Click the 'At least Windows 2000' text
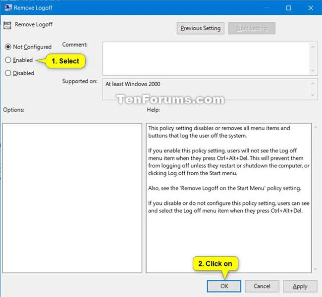Viewport: 322px width, 297px height. tap(133, 84)
